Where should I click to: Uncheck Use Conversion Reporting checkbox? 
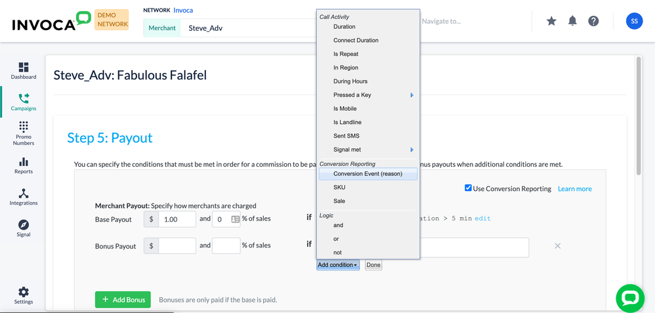pos(468,188)
